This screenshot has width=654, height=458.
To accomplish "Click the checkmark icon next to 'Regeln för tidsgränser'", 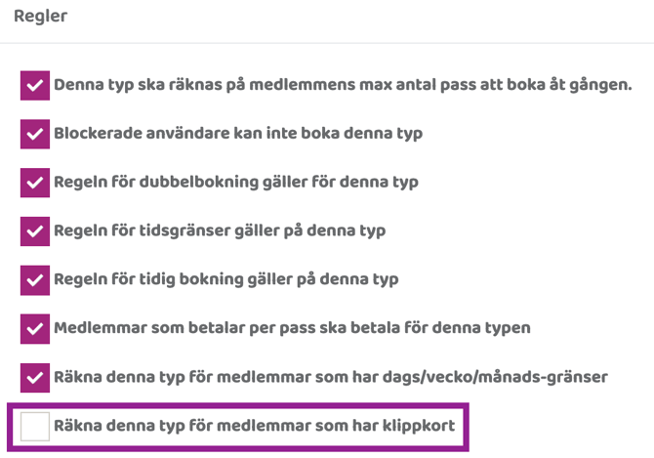I will click(35, 231).
